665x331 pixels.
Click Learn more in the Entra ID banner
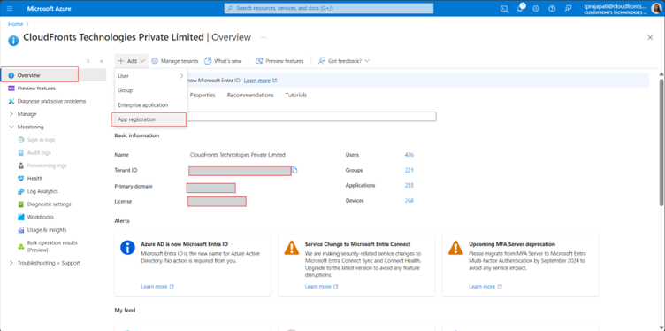[x=257, y=81]
